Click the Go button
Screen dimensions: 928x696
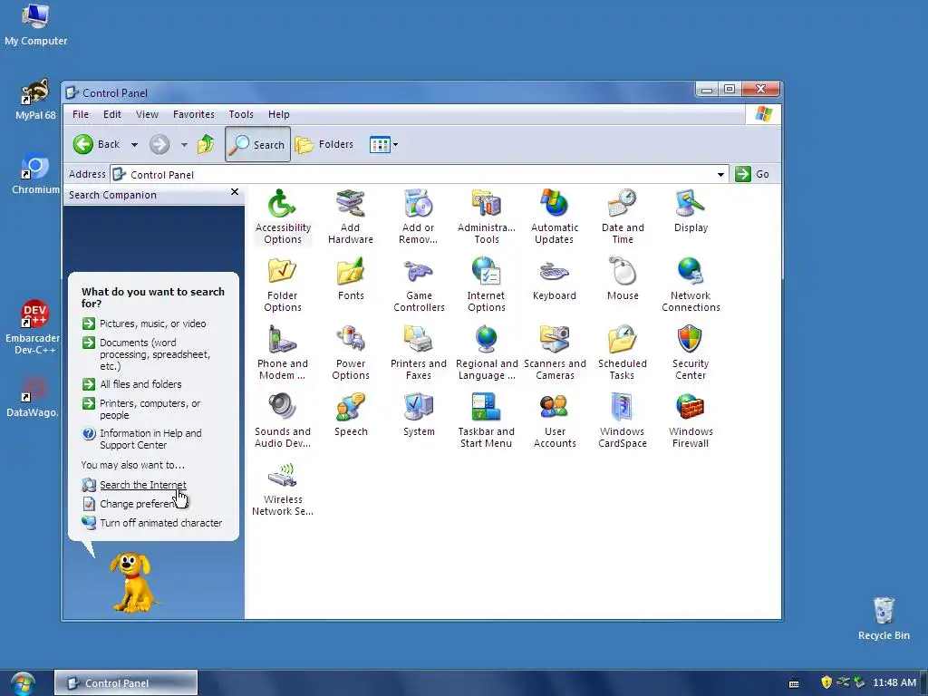pyautogui.click(x=752, y=174)
